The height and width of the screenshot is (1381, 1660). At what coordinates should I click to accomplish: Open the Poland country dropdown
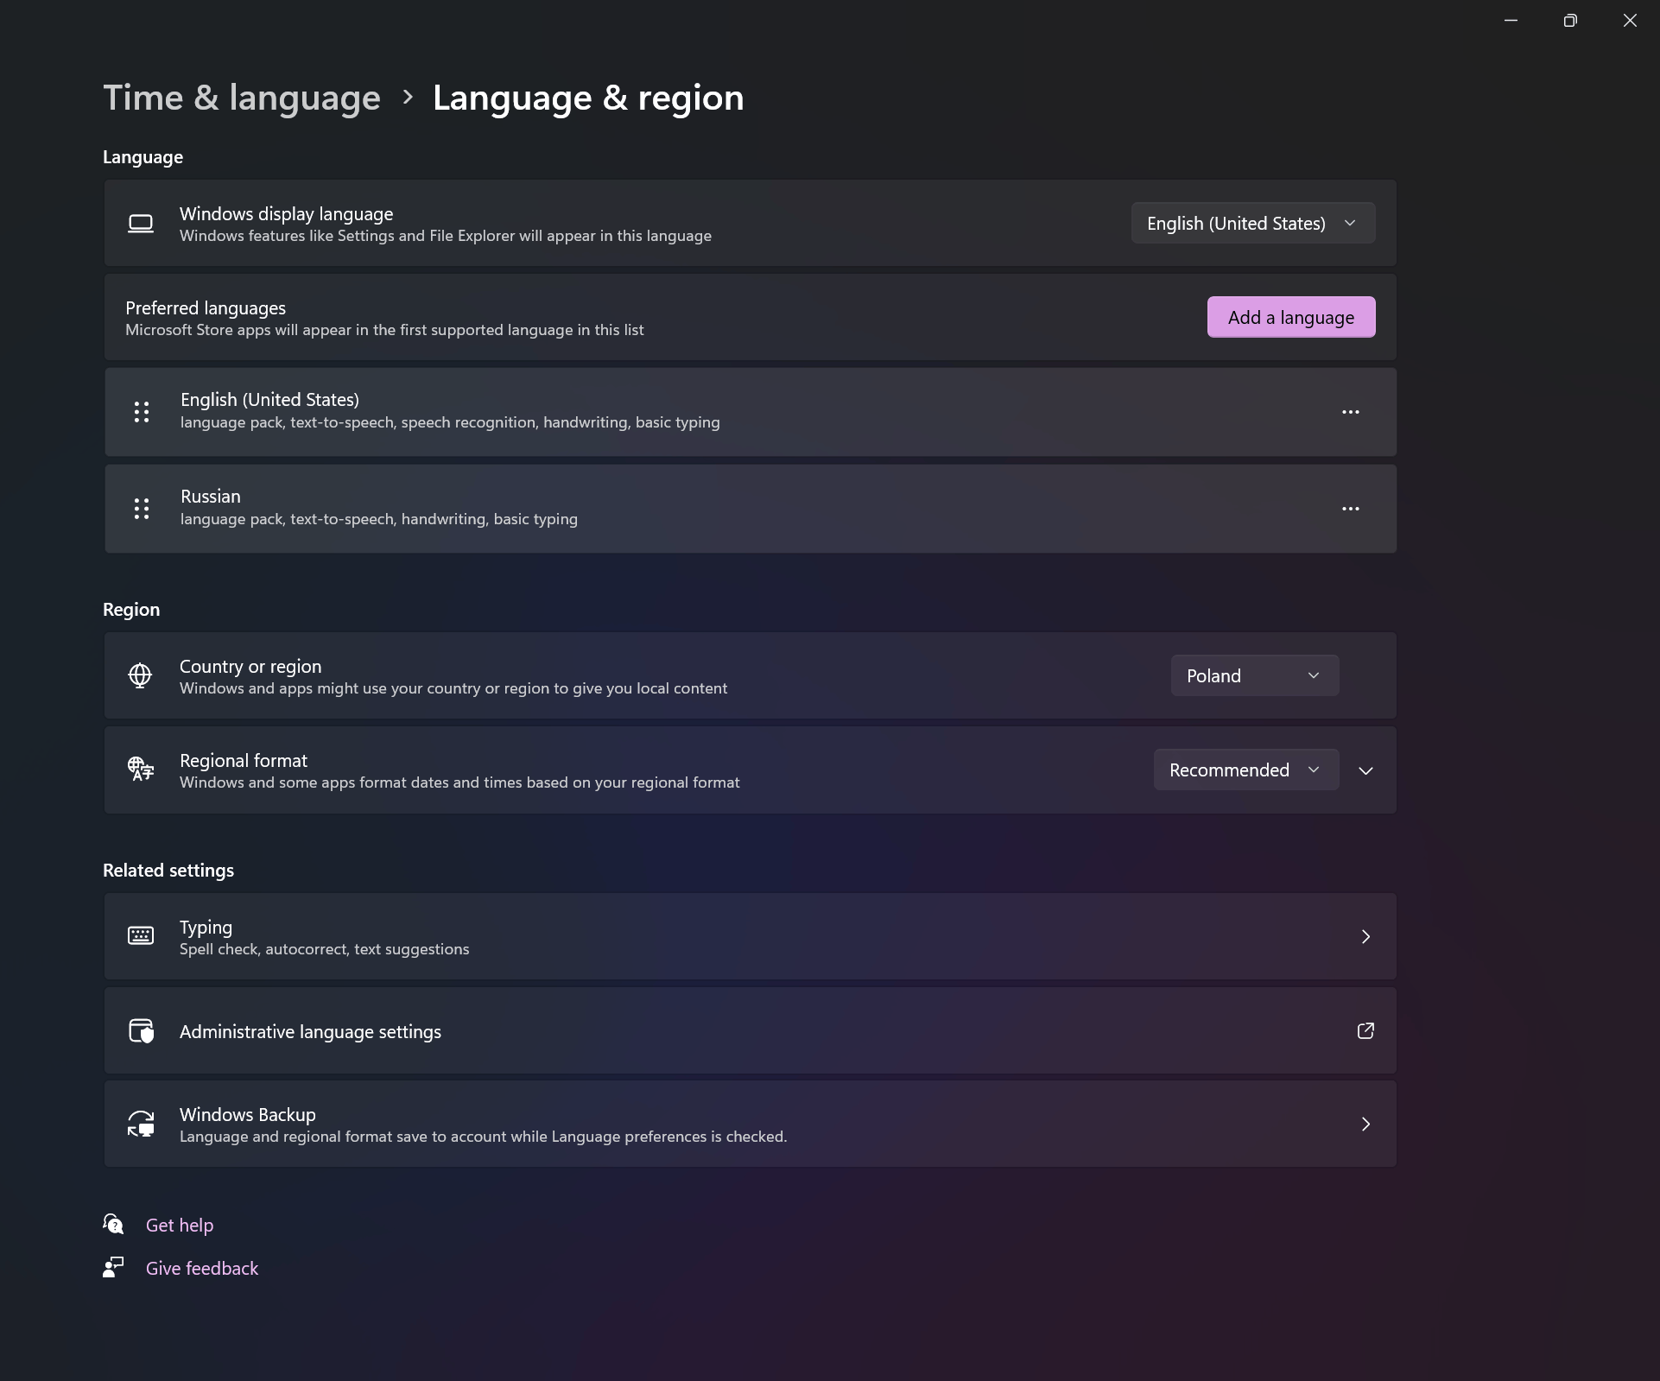1254,675
